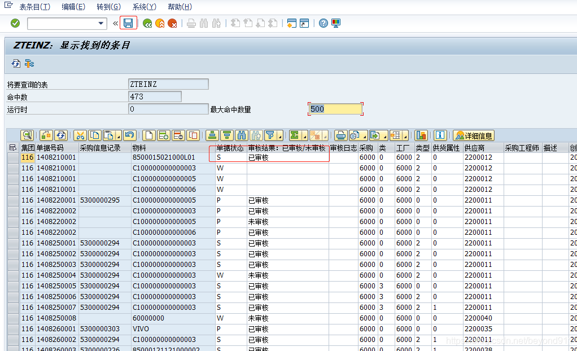Select the row of material 60000000 via its selector
The width and height of the screenshot is (577, 351).
pyautogui.click(x=14, y=318)
